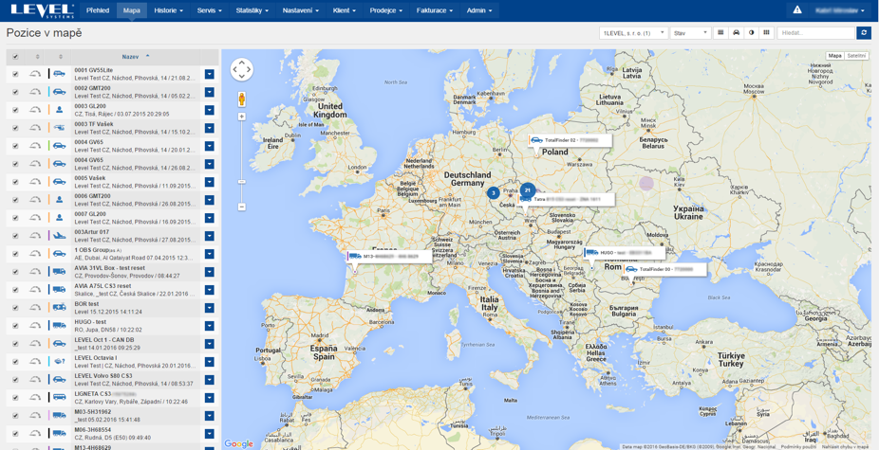Select the Street View pegman icon
Viewport: 879px width, 450px height.
point(242,99)
